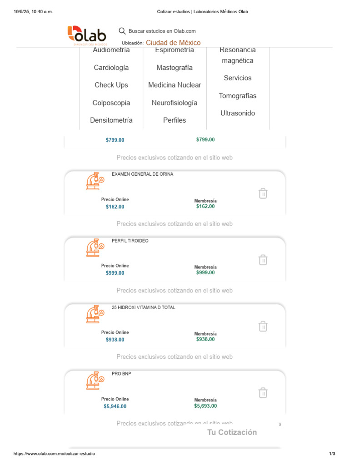This screenshot has width=349, height=465.
Task: Remove Pro BNP using trash icon
Action: (263, 393)
